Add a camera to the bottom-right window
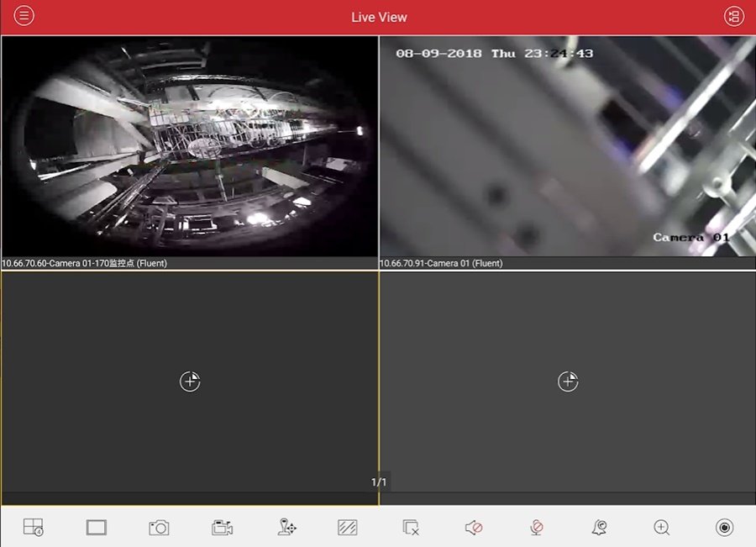Screen dimensions: 756x547 pyautogui.click(x=568, y=381)
